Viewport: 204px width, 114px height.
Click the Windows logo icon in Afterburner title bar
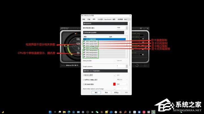141,28
